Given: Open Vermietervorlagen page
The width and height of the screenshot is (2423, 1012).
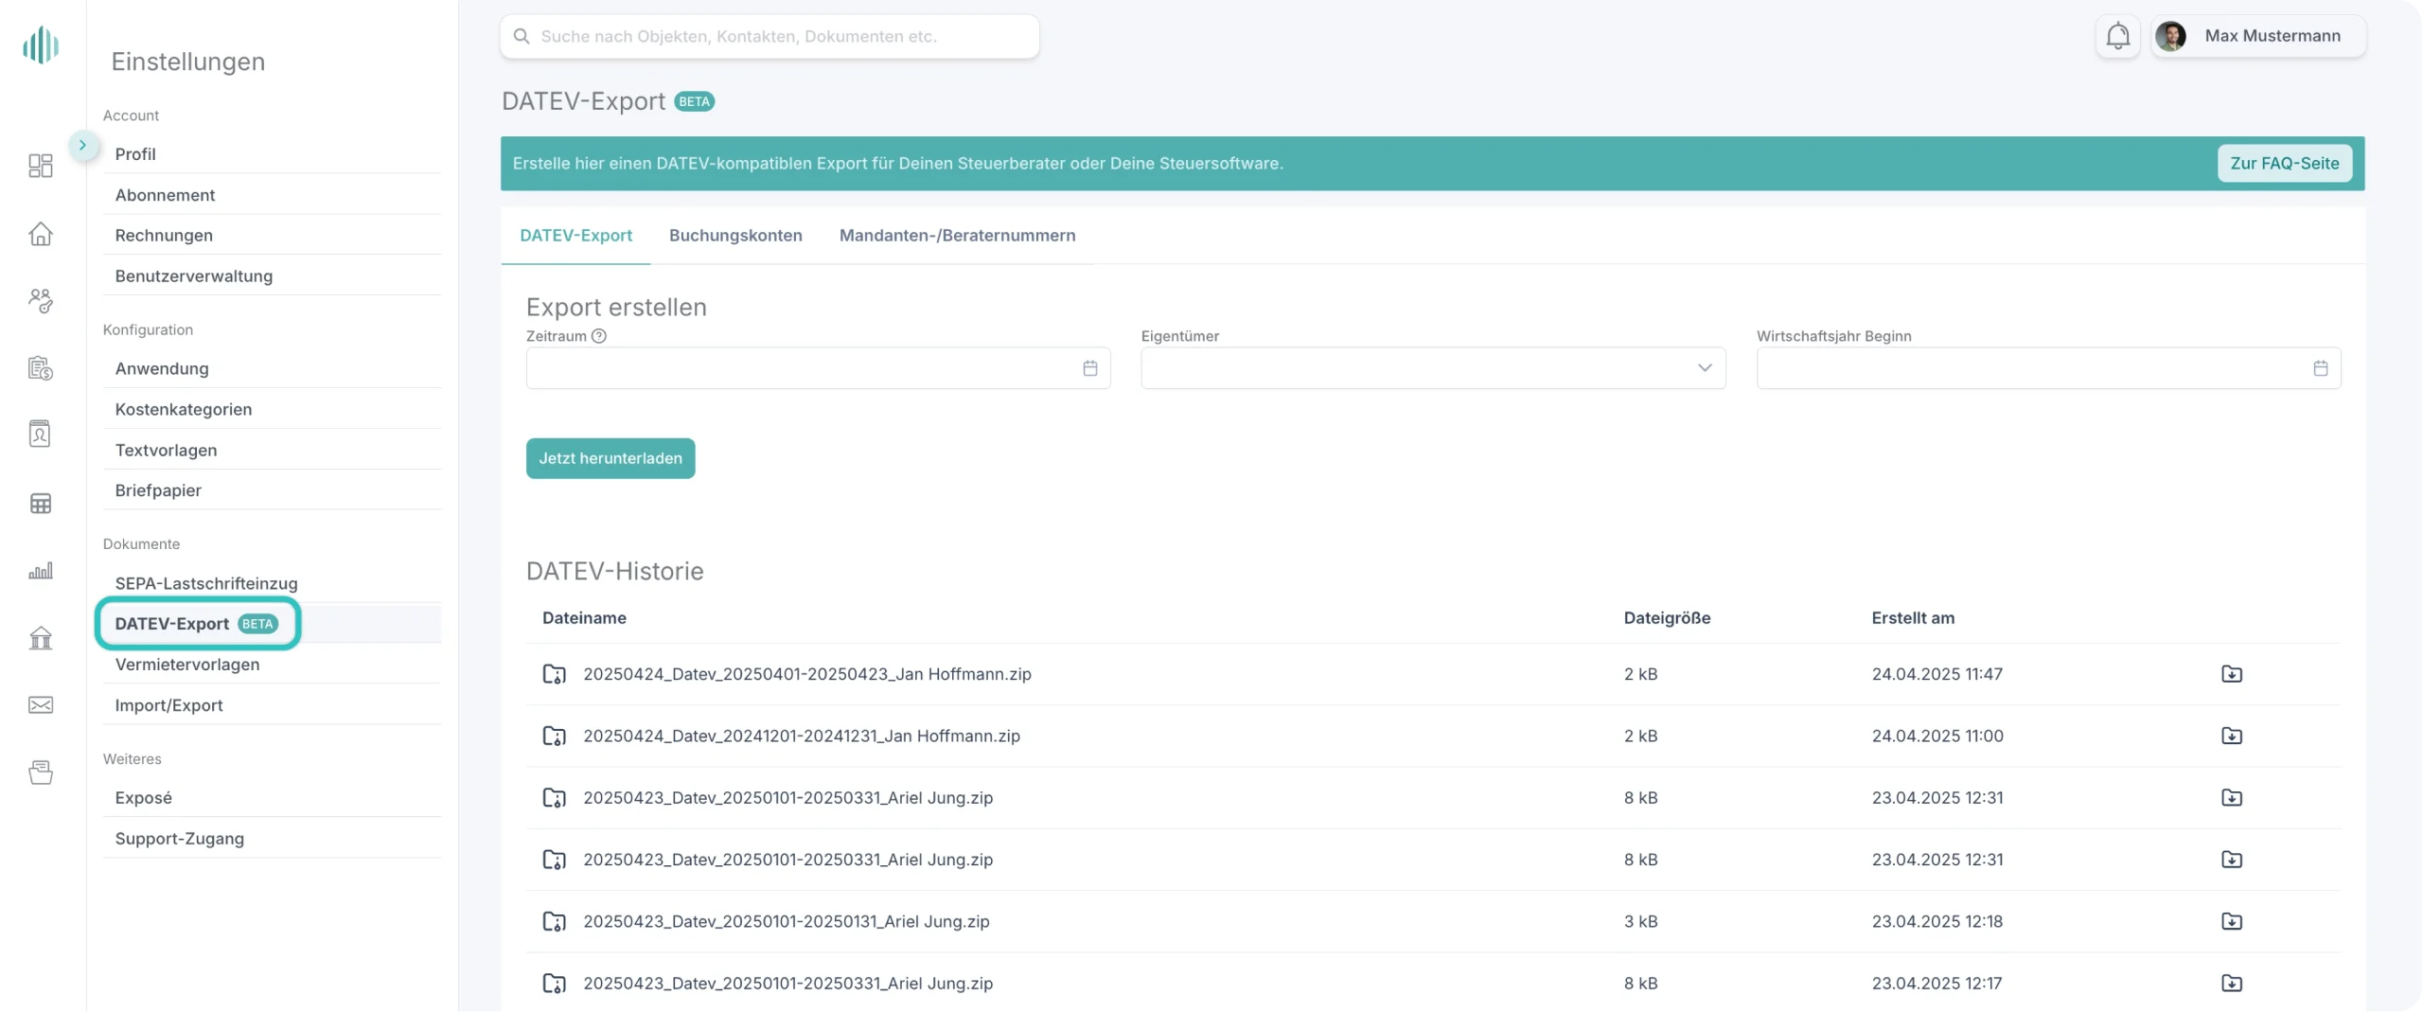Looking at the screenshot, I should click(x=272, y=665).
